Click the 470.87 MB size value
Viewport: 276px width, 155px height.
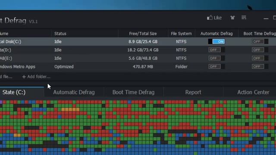point(143,67)
